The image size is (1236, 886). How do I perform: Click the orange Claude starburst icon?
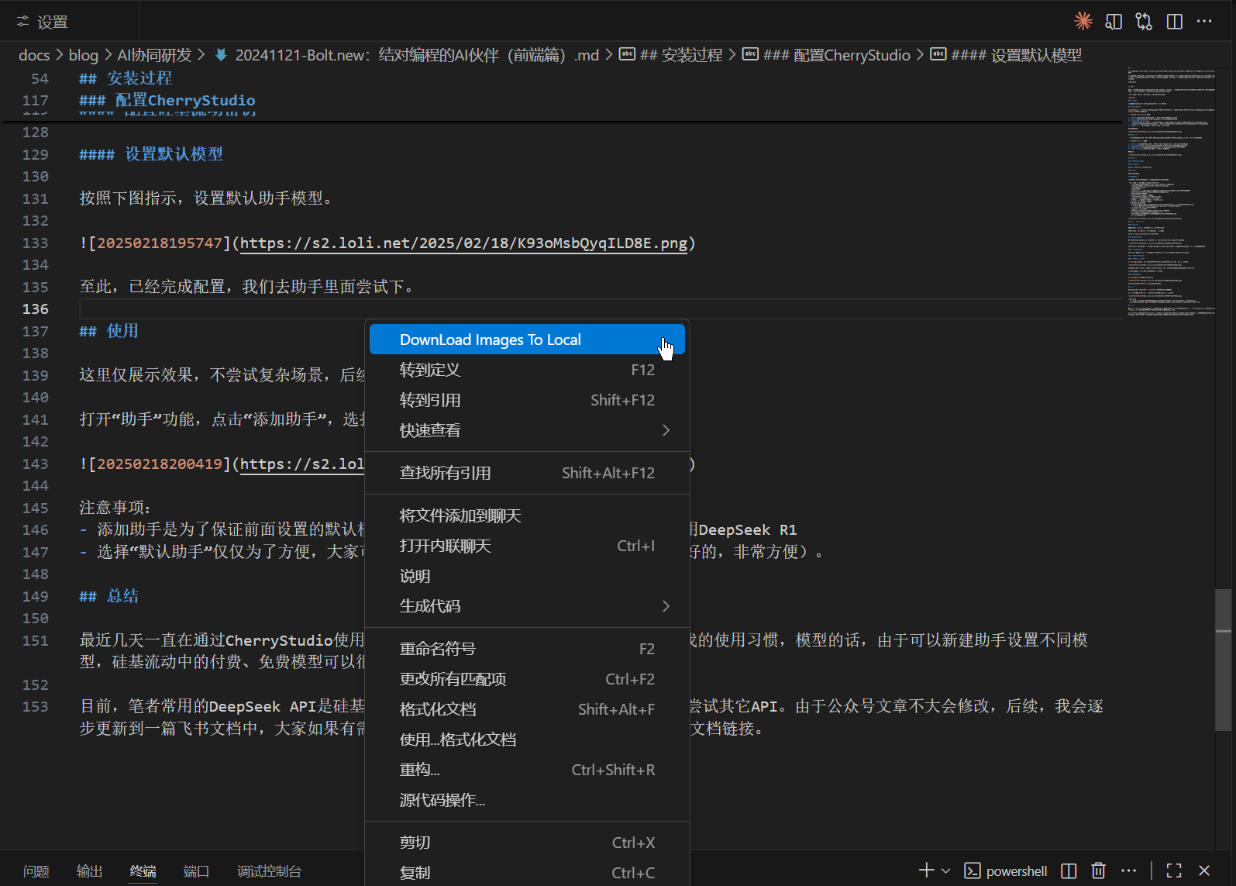[1083, 21]
